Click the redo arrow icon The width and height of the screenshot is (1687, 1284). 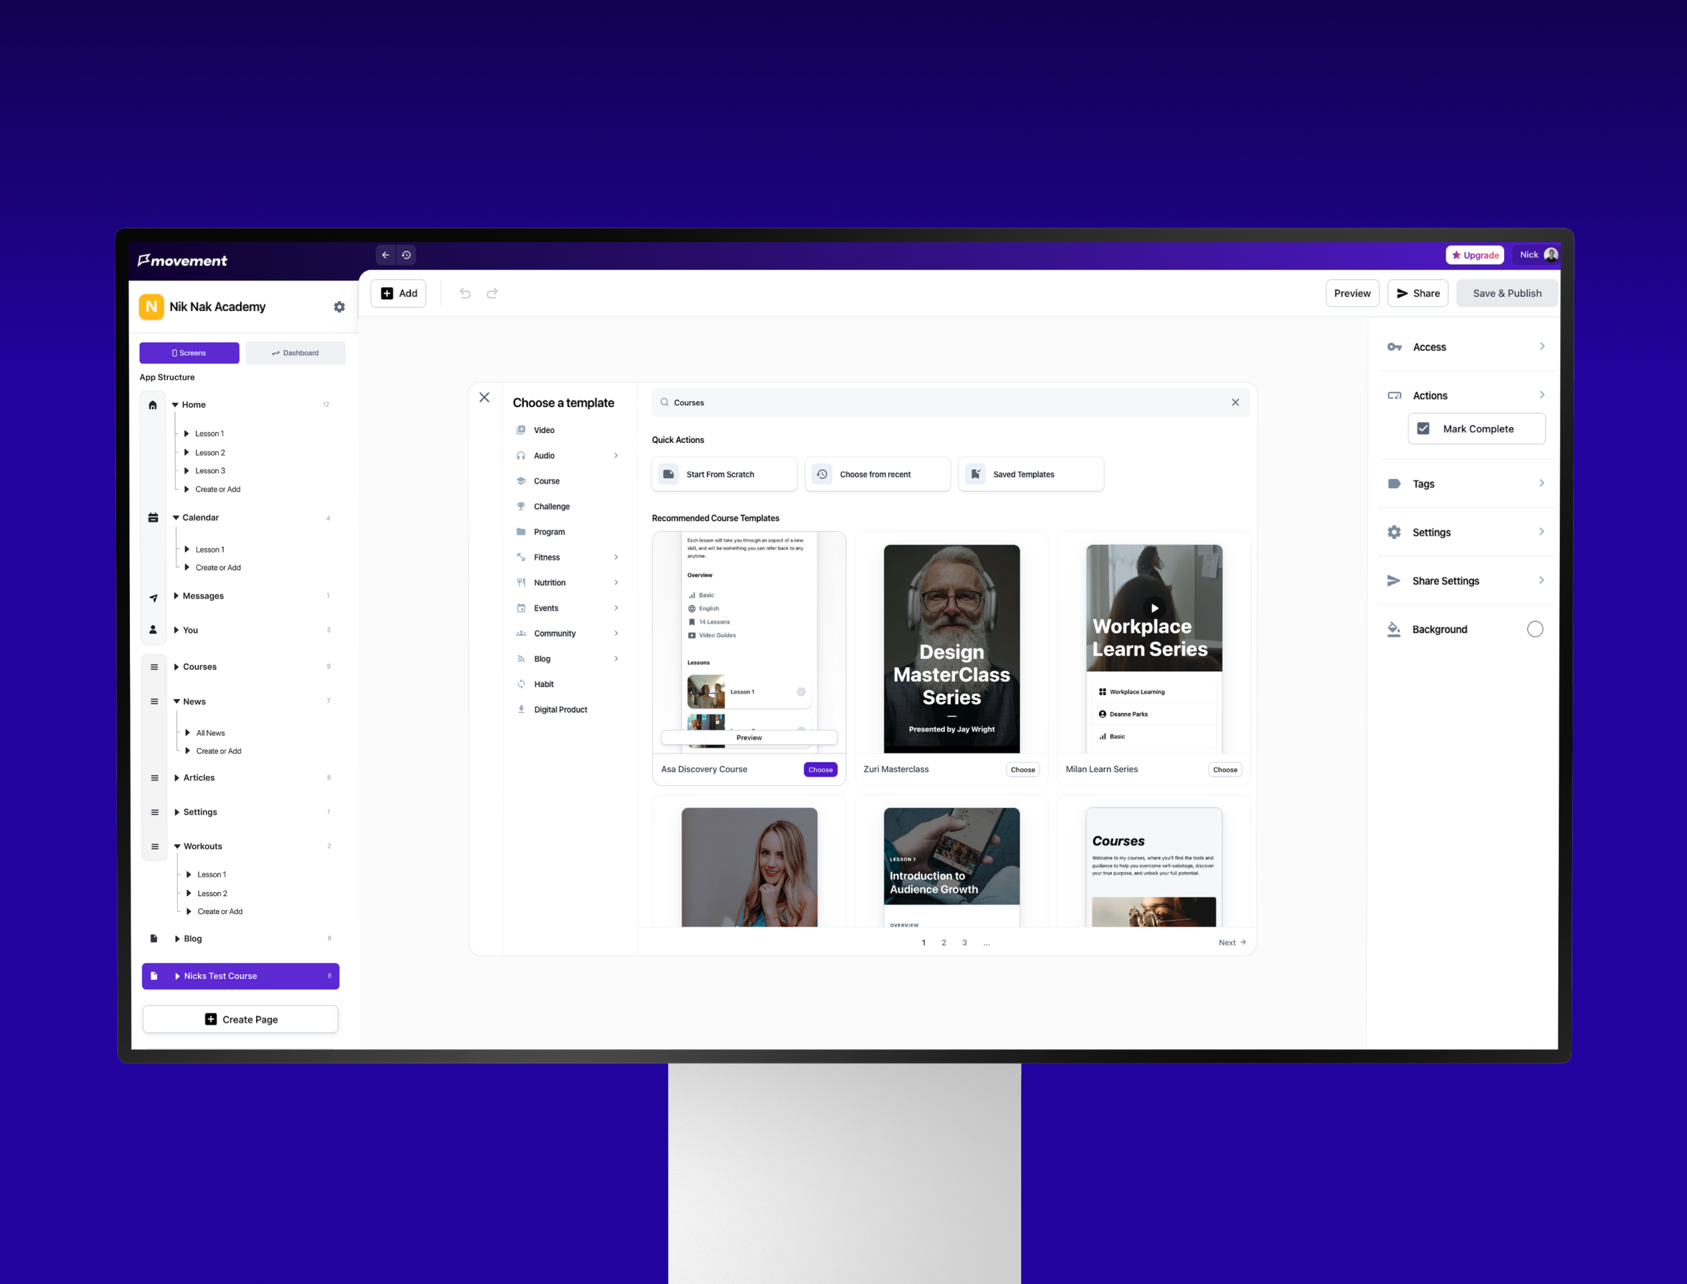(492, 294)
